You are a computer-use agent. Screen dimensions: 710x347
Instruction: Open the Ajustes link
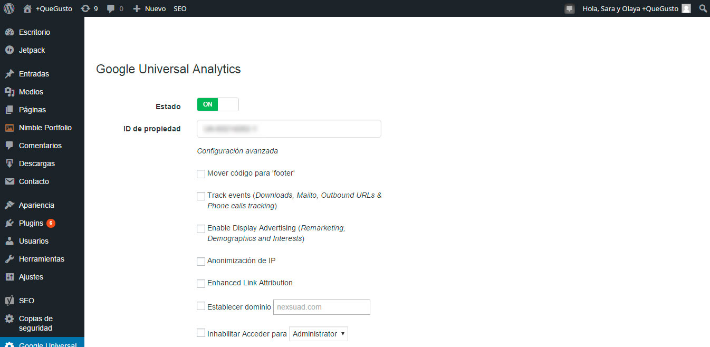click(31, 277)
